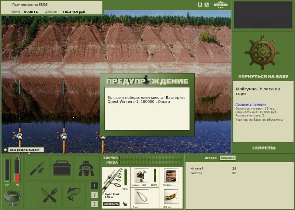Click the Настроить button
Screen dimensions: 295x210
[111, 204]
